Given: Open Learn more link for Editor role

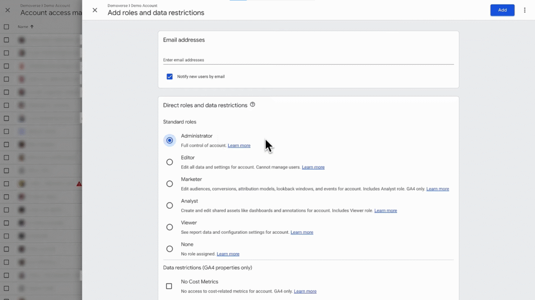Looking at the screenshot, I should pyautogui.click(x=313, y=167).
